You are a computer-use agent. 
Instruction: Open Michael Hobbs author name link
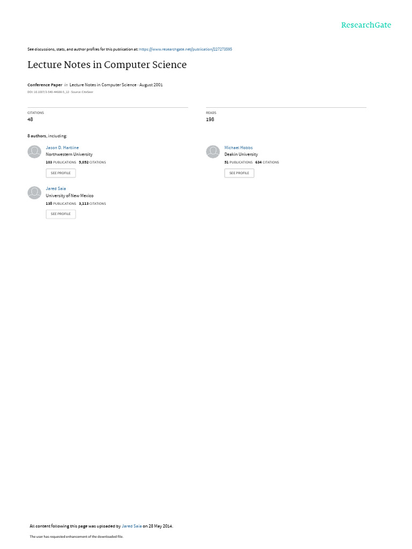coord(238,148)
